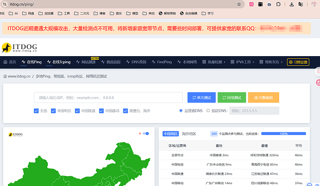Open the 网站测速 nav item
Image resolution: width=320 pixels, height=186 pixels.
coord(86,62)
